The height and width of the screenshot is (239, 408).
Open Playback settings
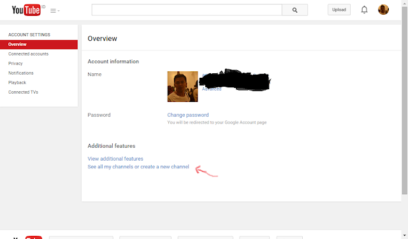[17, 83]
